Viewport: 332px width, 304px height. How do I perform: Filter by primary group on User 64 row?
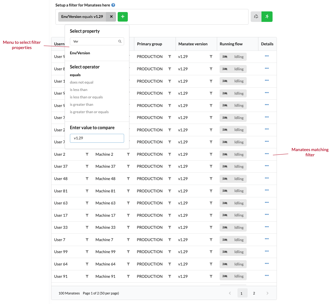pyautogui.click(x=170, y=264)
